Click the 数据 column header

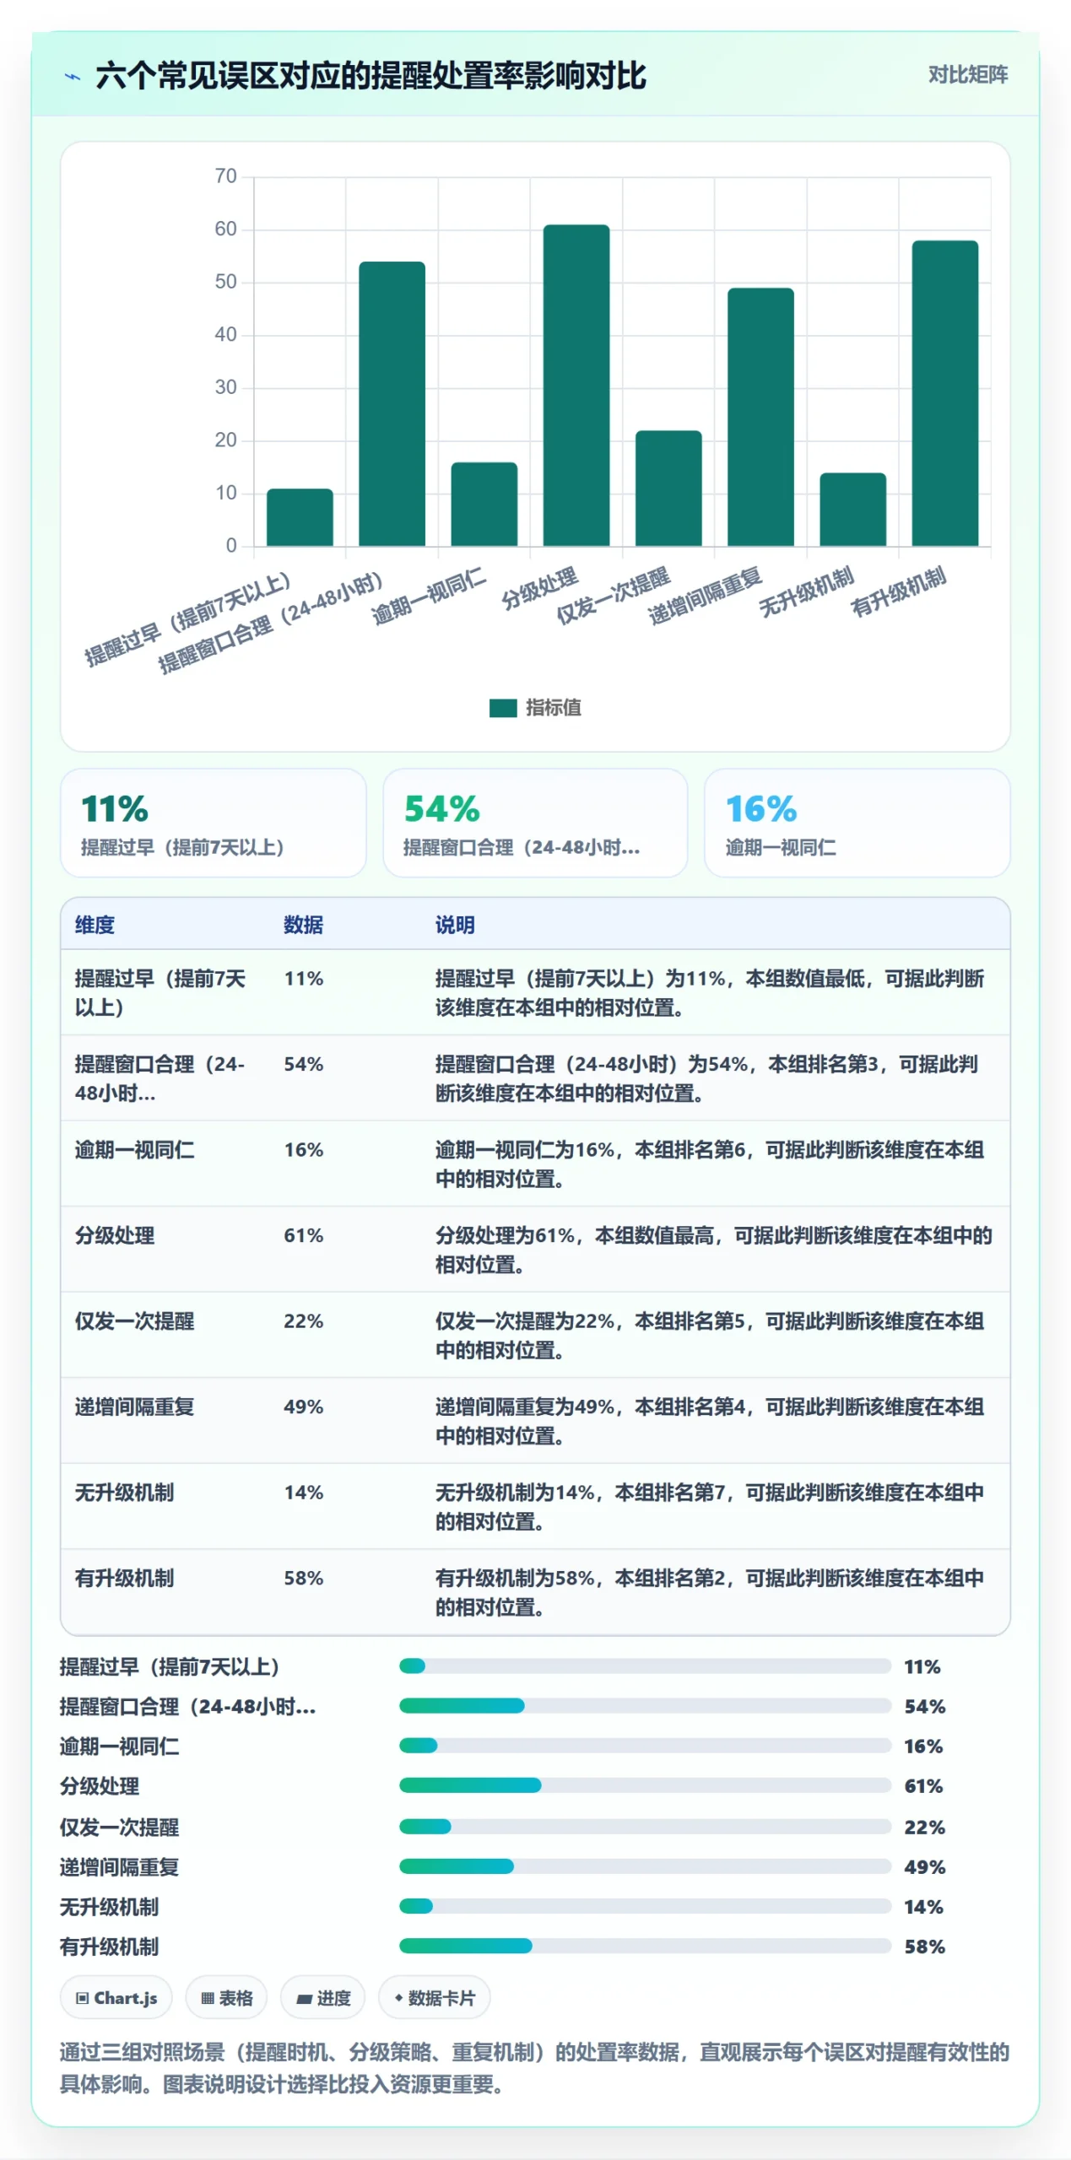[x=303, y=925]
